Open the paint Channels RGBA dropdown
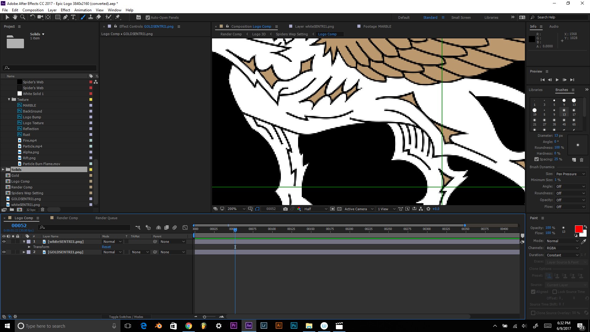Viewport: 590px width, 332px height. (562, 248)
